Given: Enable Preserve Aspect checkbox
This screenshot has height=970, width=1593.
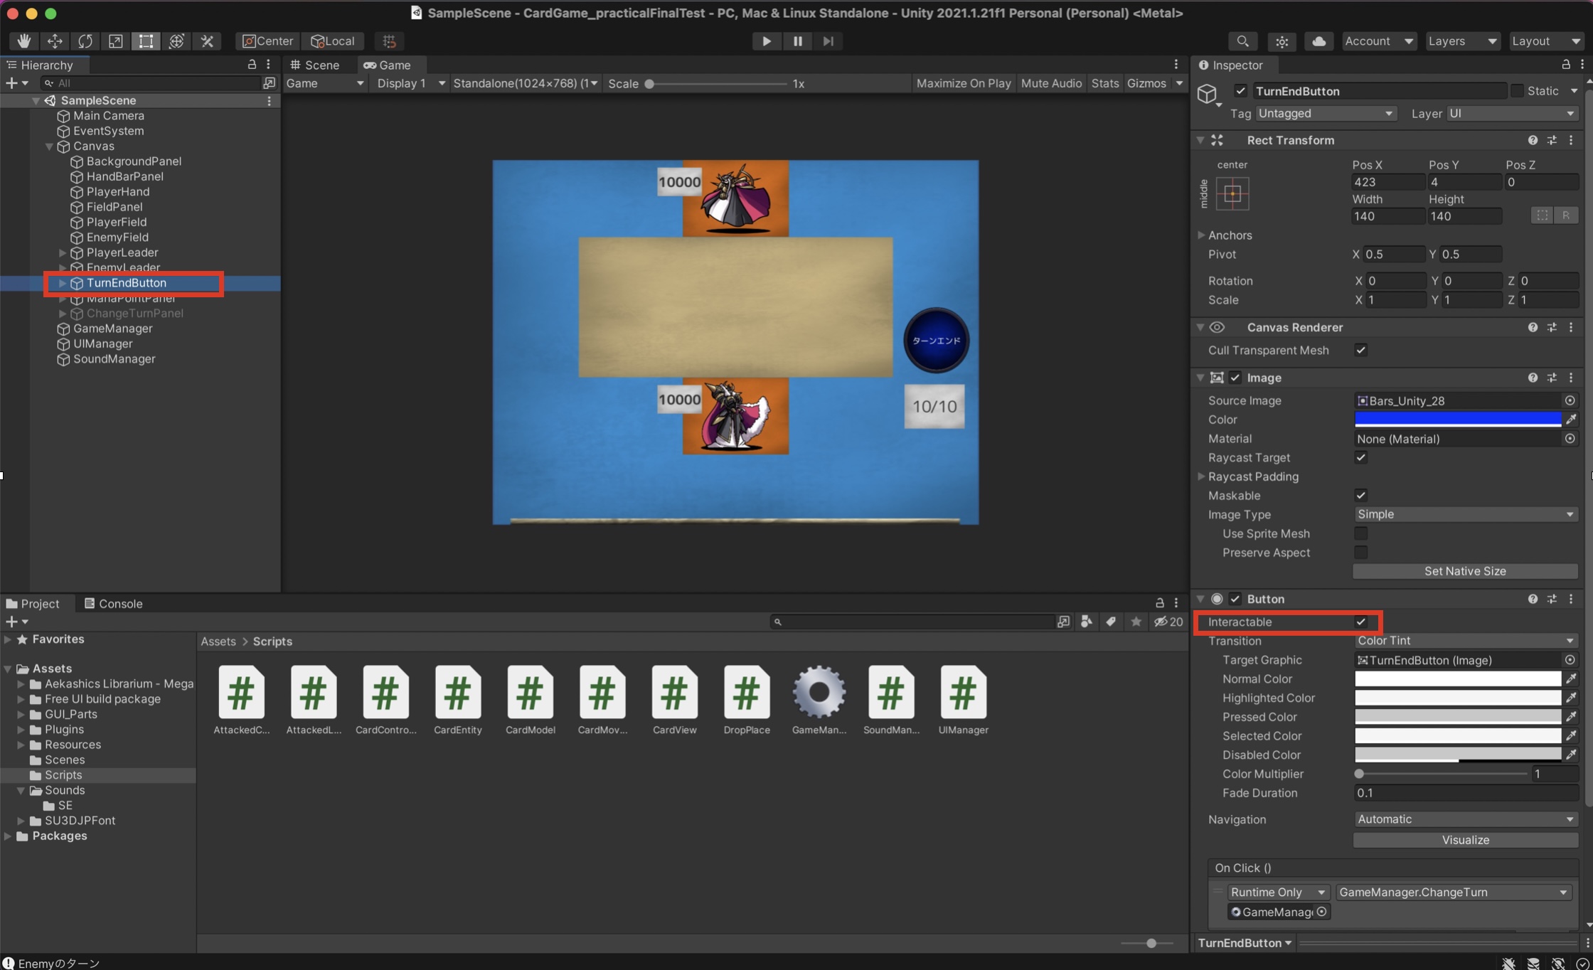Looking at the screenshot, I should pos(1360,553).
